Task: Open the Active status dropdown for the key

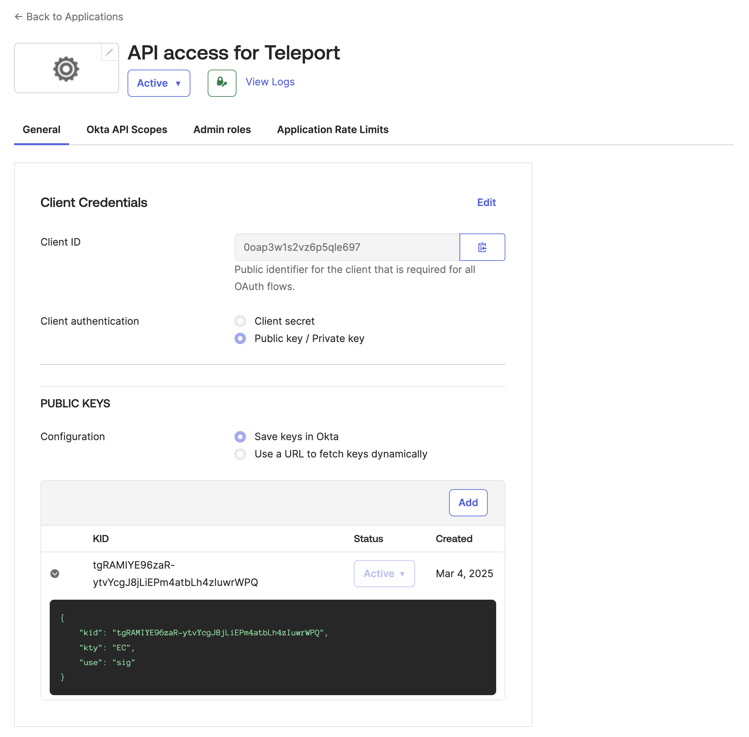Action: pos(384,574)
